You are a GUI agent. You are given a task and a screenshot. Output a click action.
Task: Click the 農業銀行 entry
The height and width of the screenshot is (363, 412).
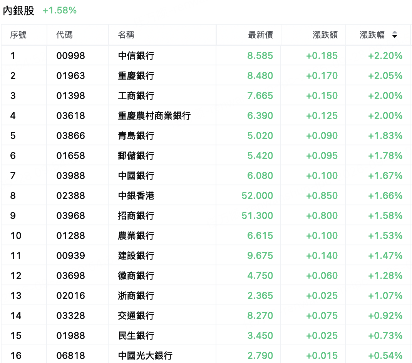(136, 235)
